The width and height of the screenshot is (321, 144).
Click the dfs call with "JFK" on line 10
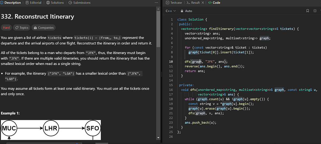[206, 62]
